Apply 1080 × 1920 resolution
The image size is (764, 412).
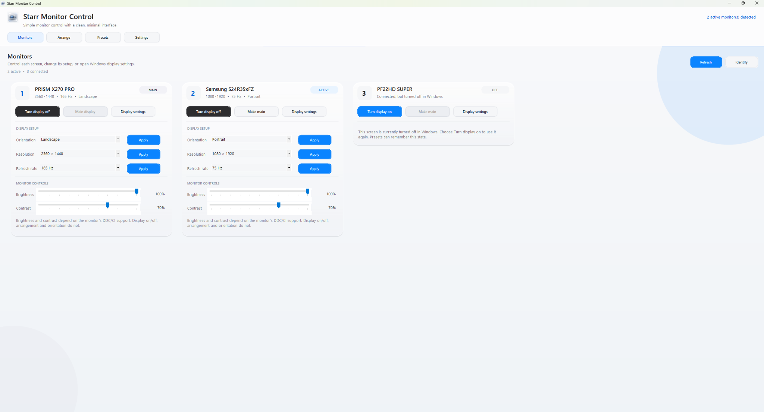click(314, 154)
